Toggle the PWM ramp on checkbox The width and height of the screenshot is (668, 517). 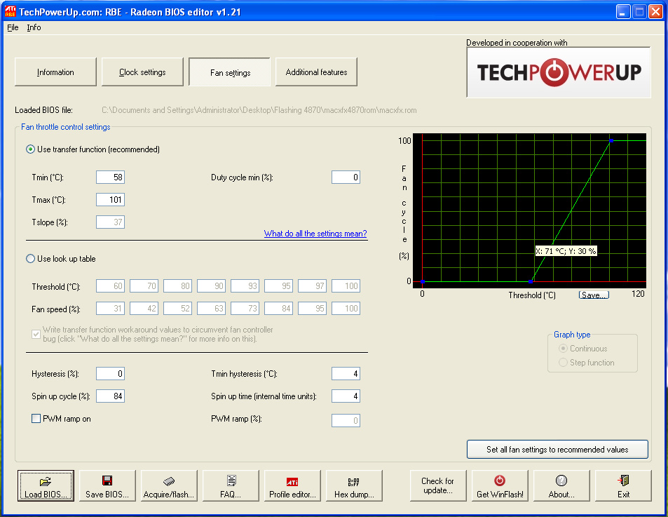click(x=36, y=419)
